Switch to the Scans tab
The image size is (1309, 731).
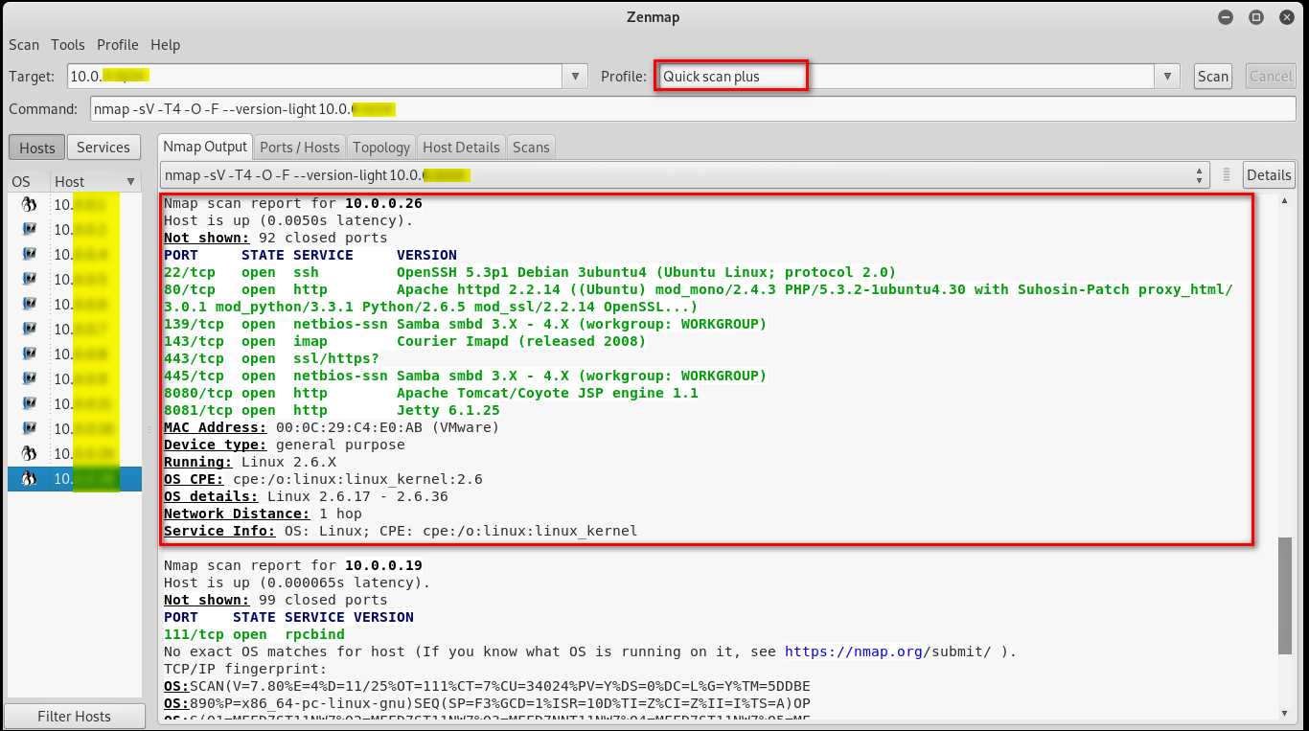(x=531, y=148)
